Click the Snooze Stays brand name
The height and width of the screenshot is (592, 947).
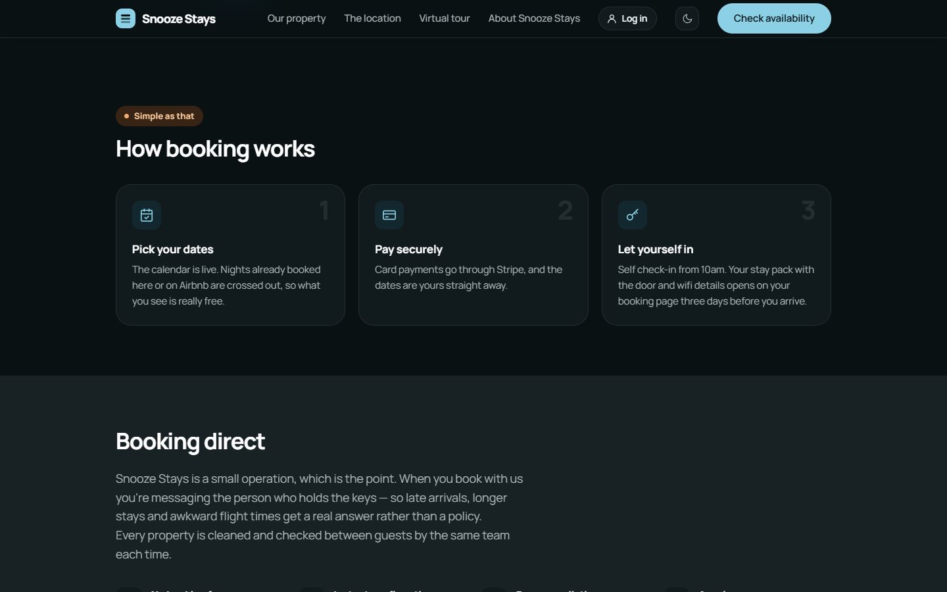[x=179, y=19]
